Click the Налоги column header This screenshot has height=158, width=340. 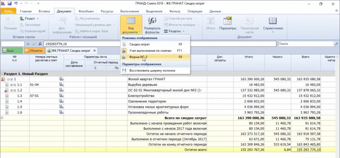coord(278,62)
